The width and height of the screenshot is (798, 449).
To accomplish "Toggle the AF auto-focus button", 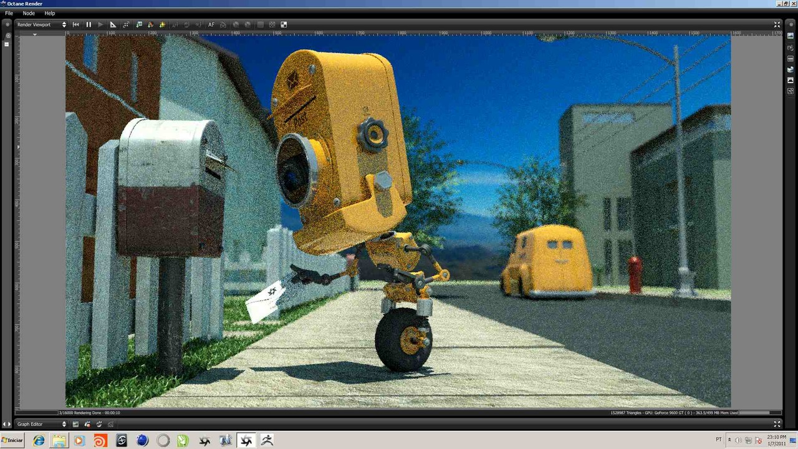I will click(211, 25).
